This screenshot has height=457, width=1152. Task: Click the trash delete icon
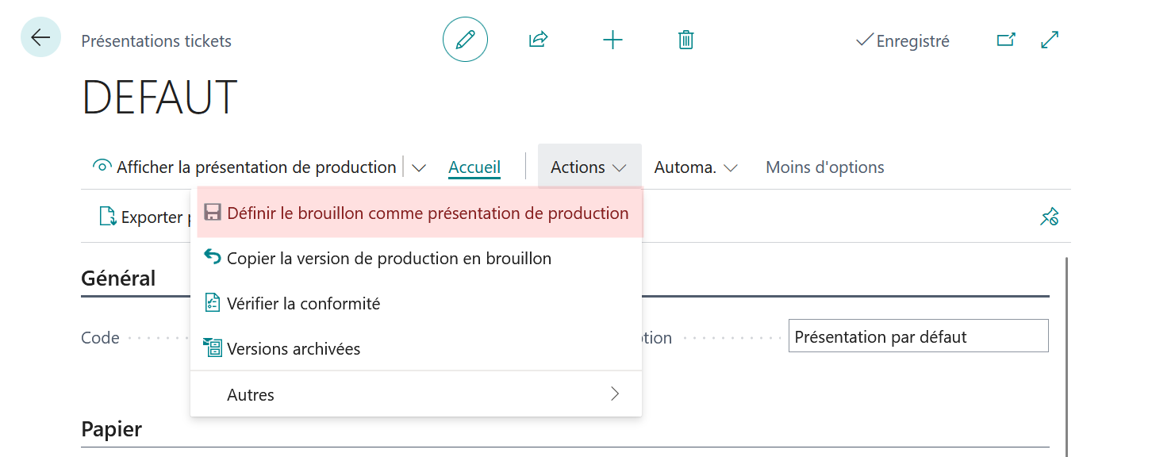(686, 40)
